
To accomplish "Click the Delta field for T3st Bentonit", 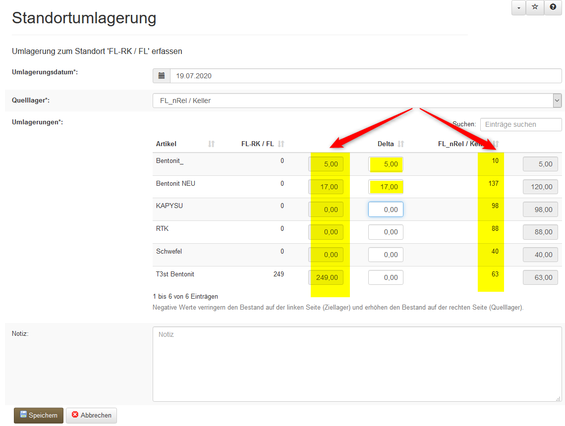I will (386, 277).
